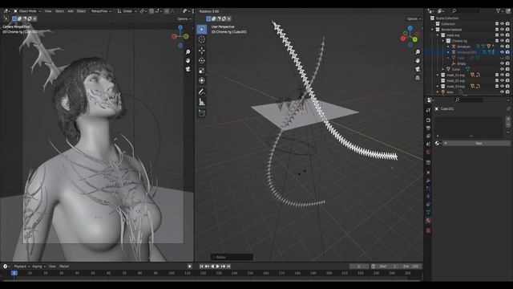
Task: Select the Cursor tool in right viewport
Action: coord(202,39)
